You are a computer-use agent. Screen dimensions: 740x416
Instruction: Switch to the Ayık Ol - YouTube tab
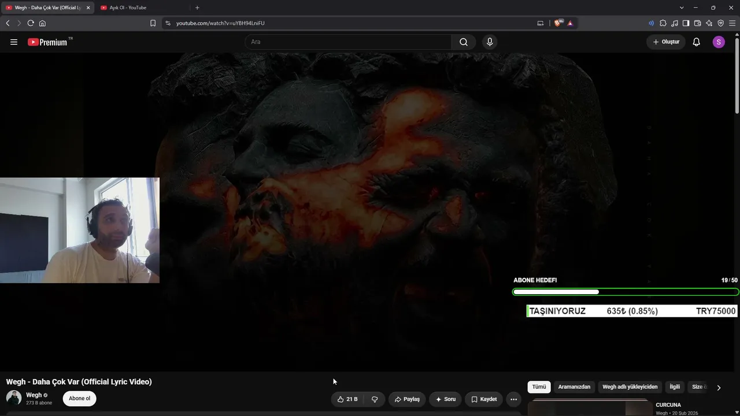[x=142, y=8]
